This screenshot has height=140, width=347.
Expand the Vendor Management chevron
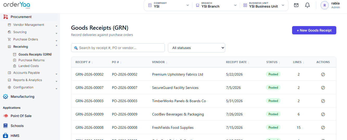click(x=56, y=26)
